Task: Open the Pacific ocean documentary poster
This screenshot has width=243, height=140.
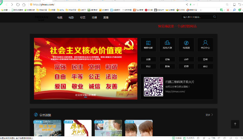Action: [48, 128]
